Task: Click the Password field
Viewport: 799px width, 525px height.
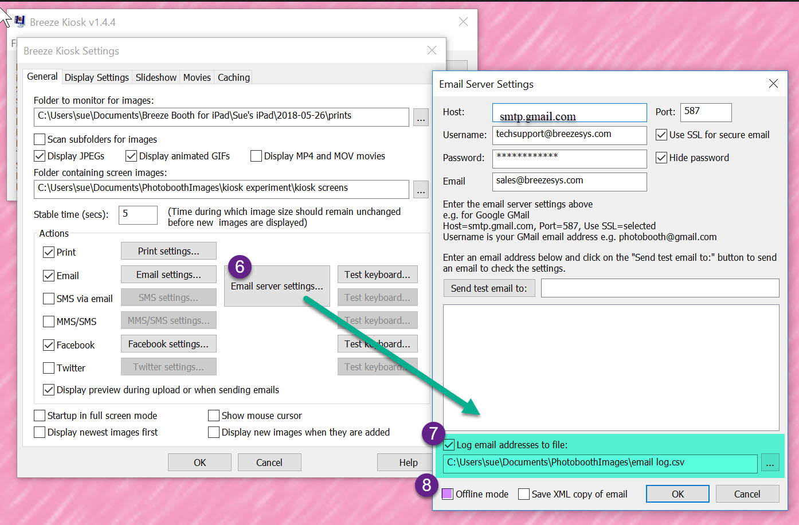Action: coord(569,159)
